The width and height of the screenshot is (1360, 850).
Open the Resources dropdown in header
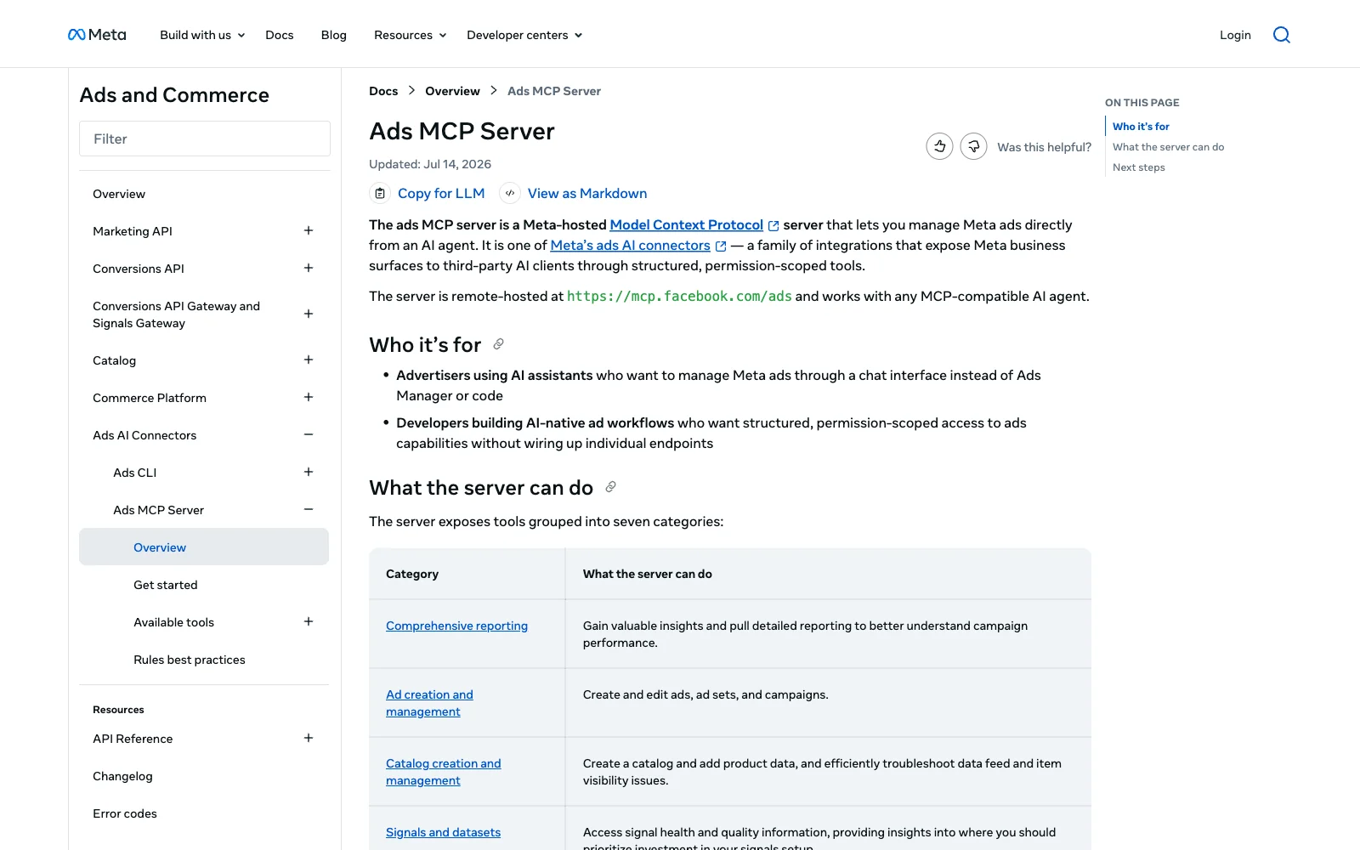[x=410, y=35]
